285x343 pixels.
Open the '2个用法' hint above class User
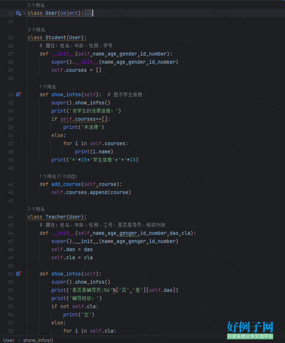(36, 5)
